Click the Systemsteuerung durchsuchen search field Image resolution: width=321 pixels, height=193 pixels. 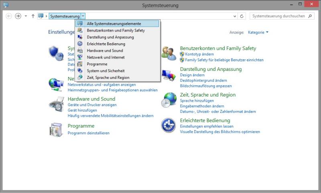279,16
